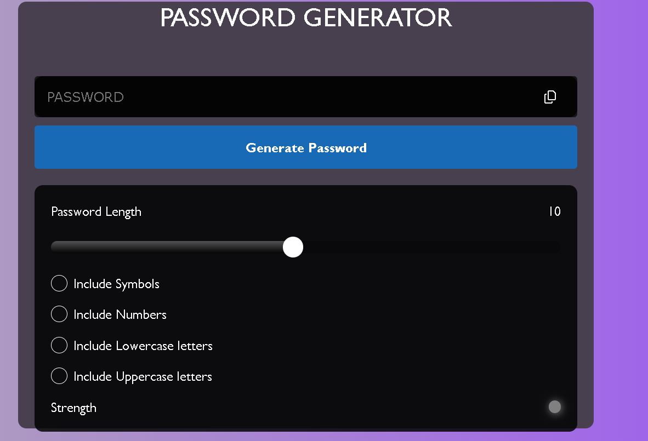648x441 pixels.
Task: Click the password length slider handle
Action: coord(293,247)
